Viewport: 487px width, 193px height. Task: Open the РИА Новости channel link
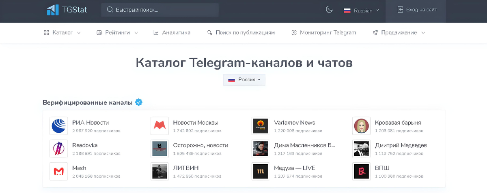click(x=91, y=123)
